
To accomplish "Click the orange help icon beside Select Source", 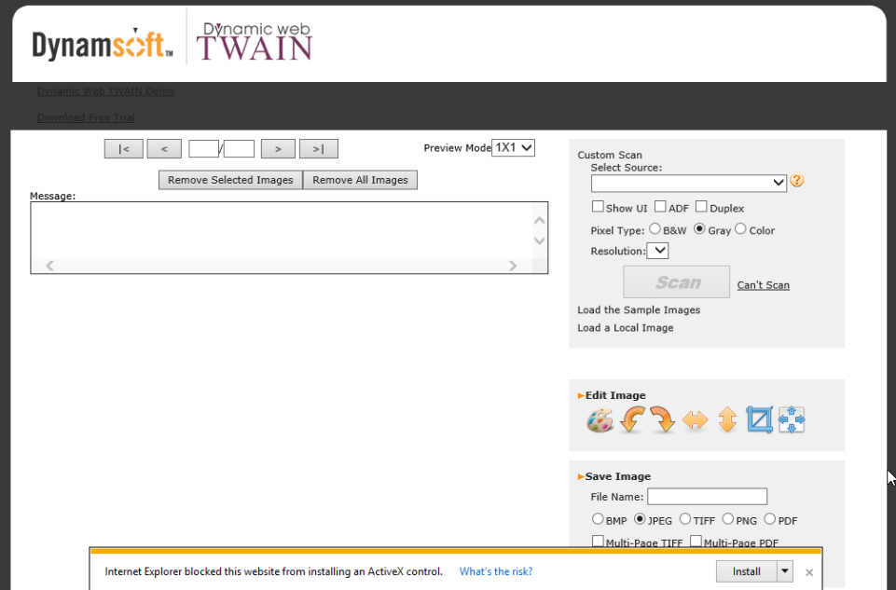I will point(796,181).
